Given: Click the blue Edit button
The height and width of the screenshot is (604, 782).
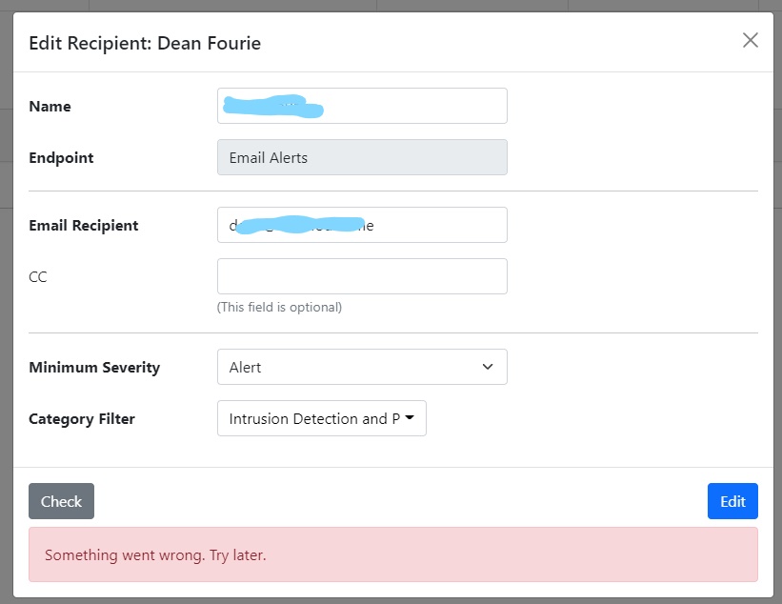Looking at the screenshot, I should 732,501.
